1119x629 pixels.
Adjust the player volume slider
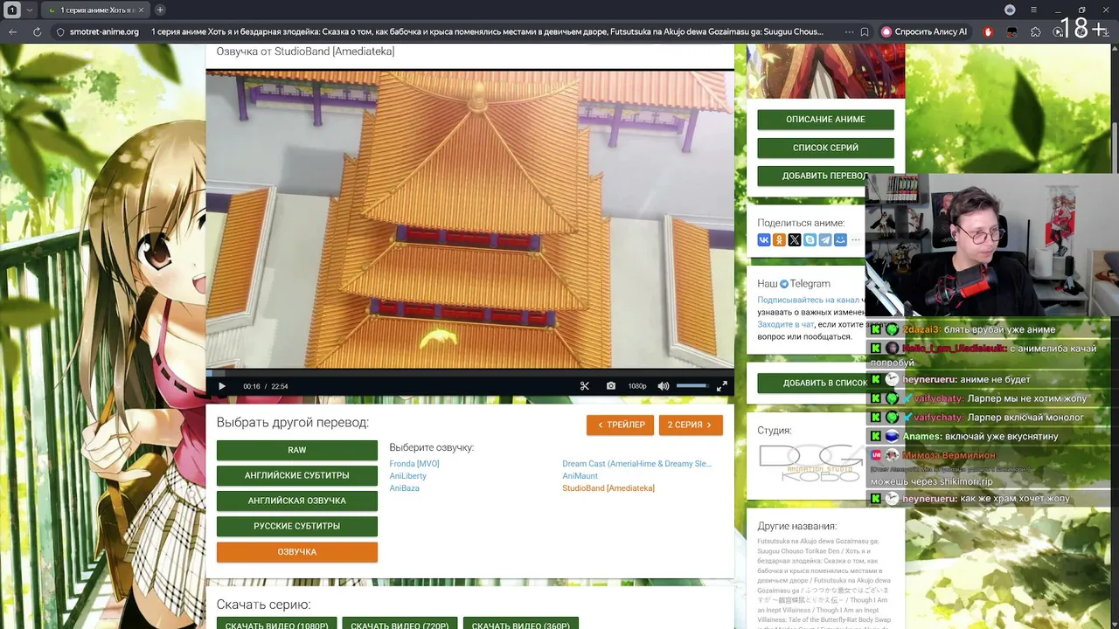692,386
